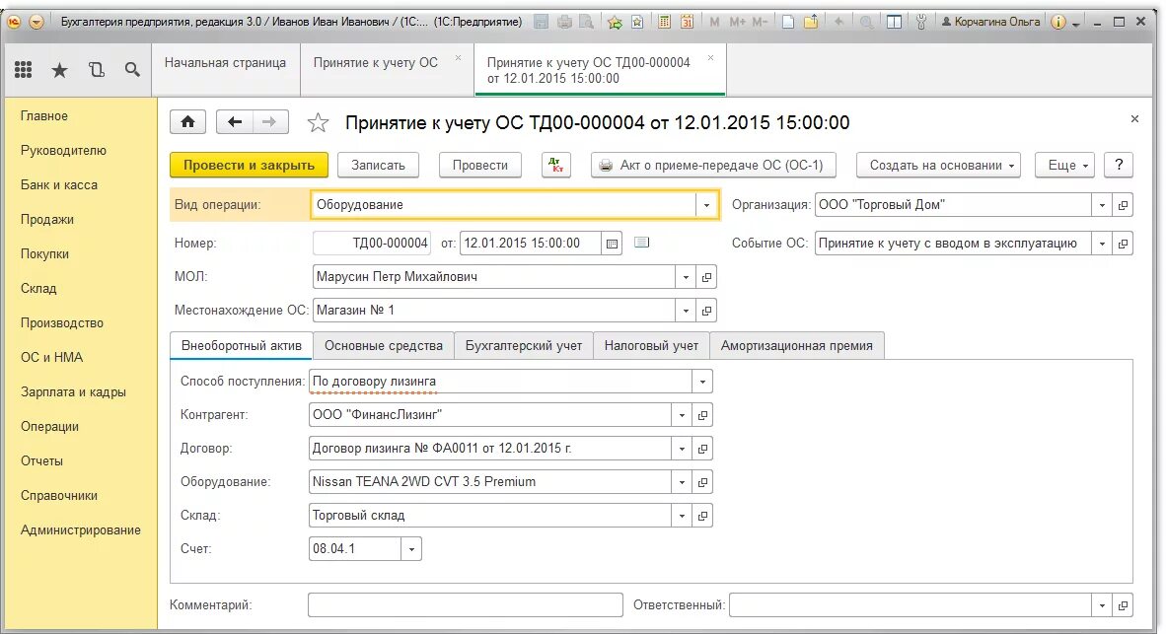Click into Комментарий input field
The width and height of the screenshot is (1166, 634).
click(x=466, y=605)
